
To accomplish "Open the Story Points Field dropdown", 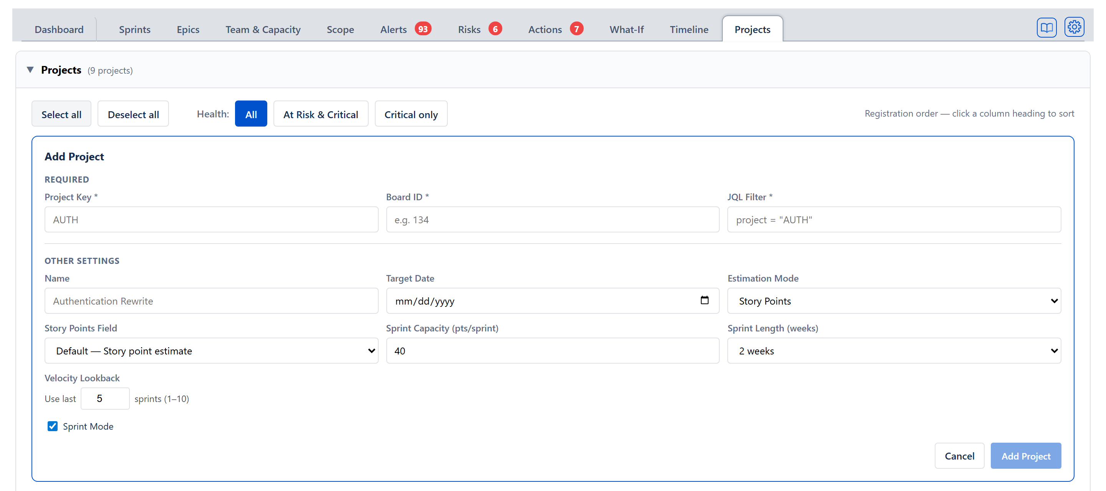I will [x=211, y=350].
